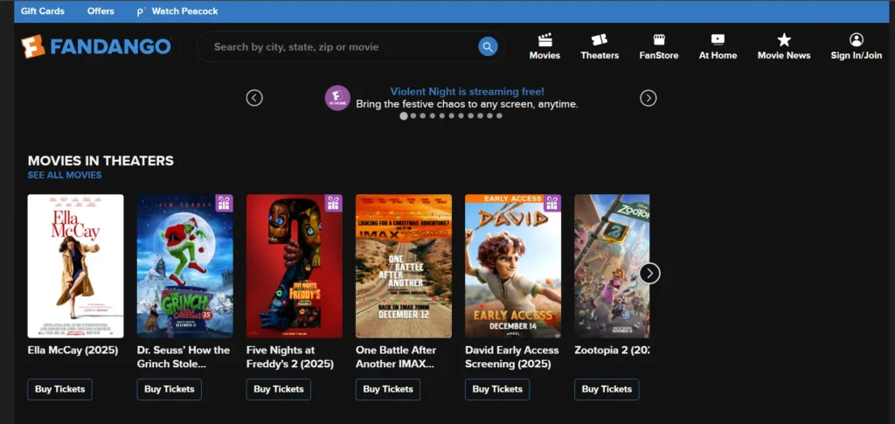This screenshot has height=424, width=895.
Task: Buy Tickets for How the Grinch Stole Christmas
Action: click(x=169, y=389)
